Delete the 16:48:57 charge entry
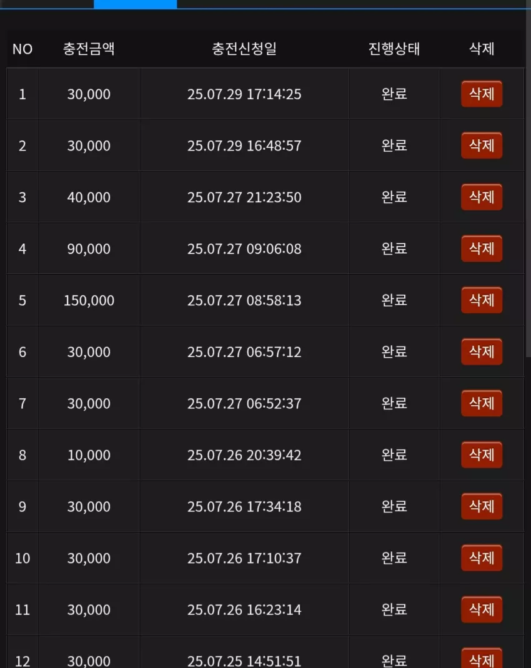 482,145
